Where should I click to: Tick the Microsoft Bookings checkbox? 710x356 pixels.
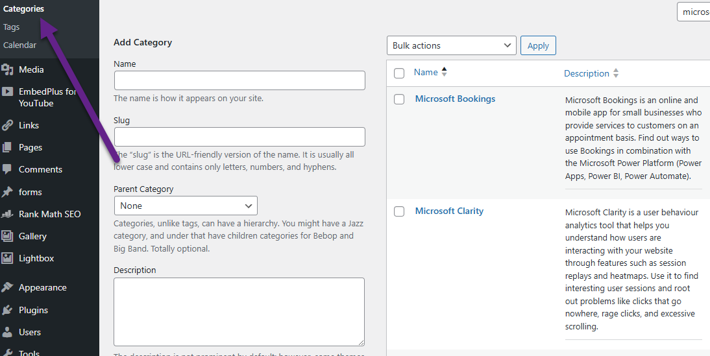pos(399,99)
